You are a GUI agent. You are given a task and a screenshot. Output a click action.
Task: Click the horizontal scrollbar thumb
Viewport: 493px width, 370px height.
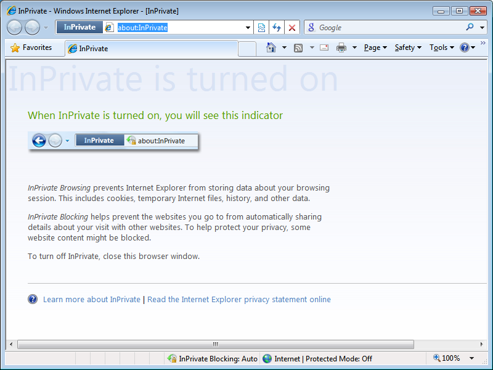(216, 344)
